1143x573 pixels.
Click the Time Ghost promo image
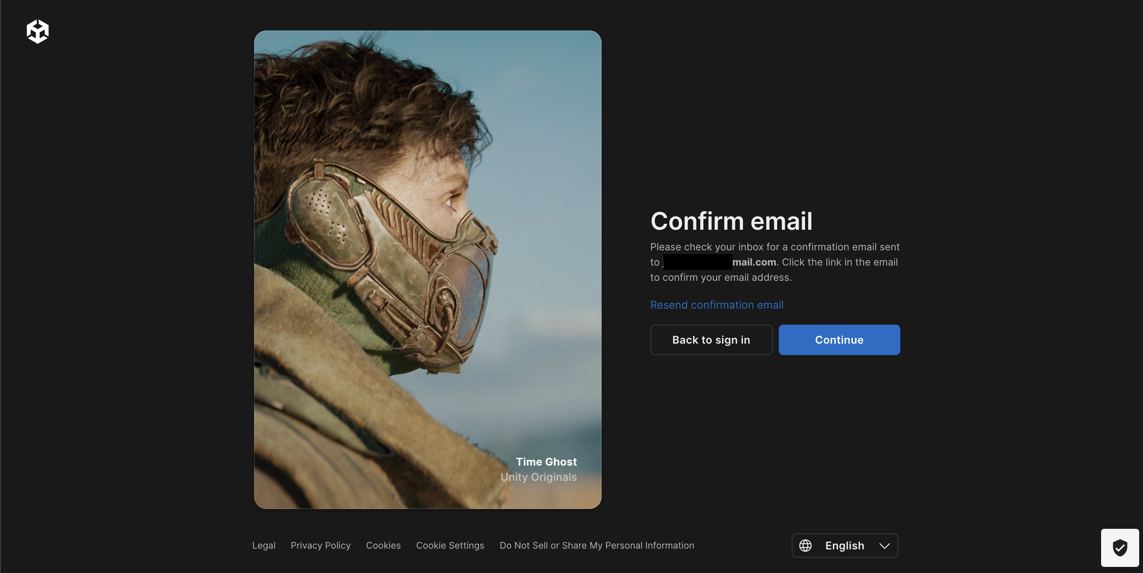coord(428,269)
